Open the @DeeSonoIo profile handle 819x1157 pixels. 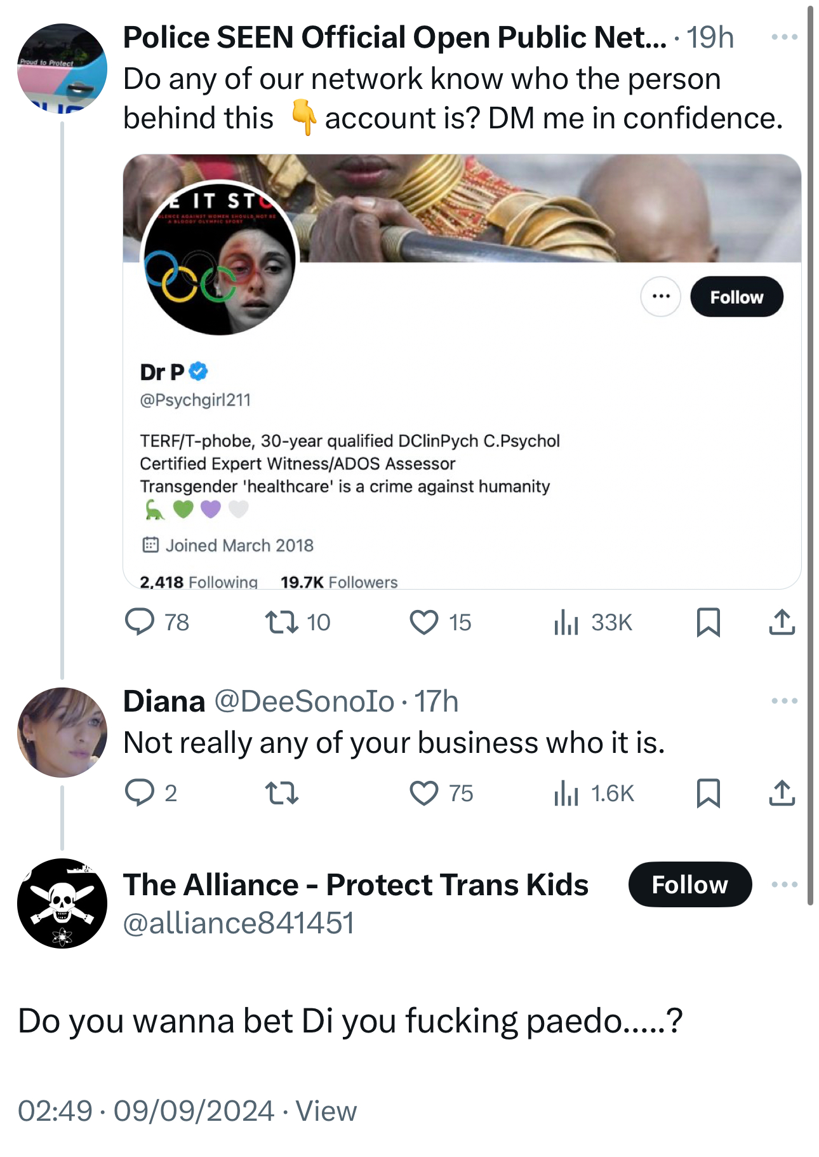click(x=304, y=701)
